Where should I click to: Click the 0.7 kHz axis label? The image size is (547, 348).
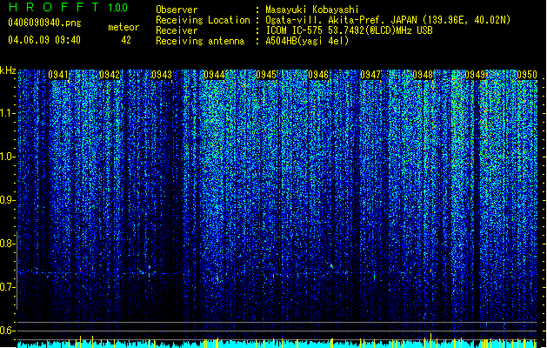pyautogui.click(x=8, y=287)
